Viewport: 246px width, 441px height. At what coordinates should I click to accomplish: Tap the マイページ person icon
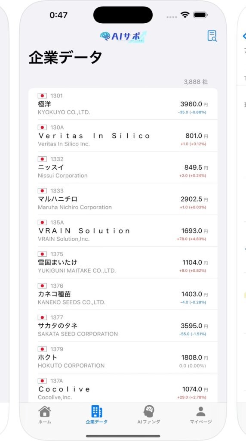[201, 411]
